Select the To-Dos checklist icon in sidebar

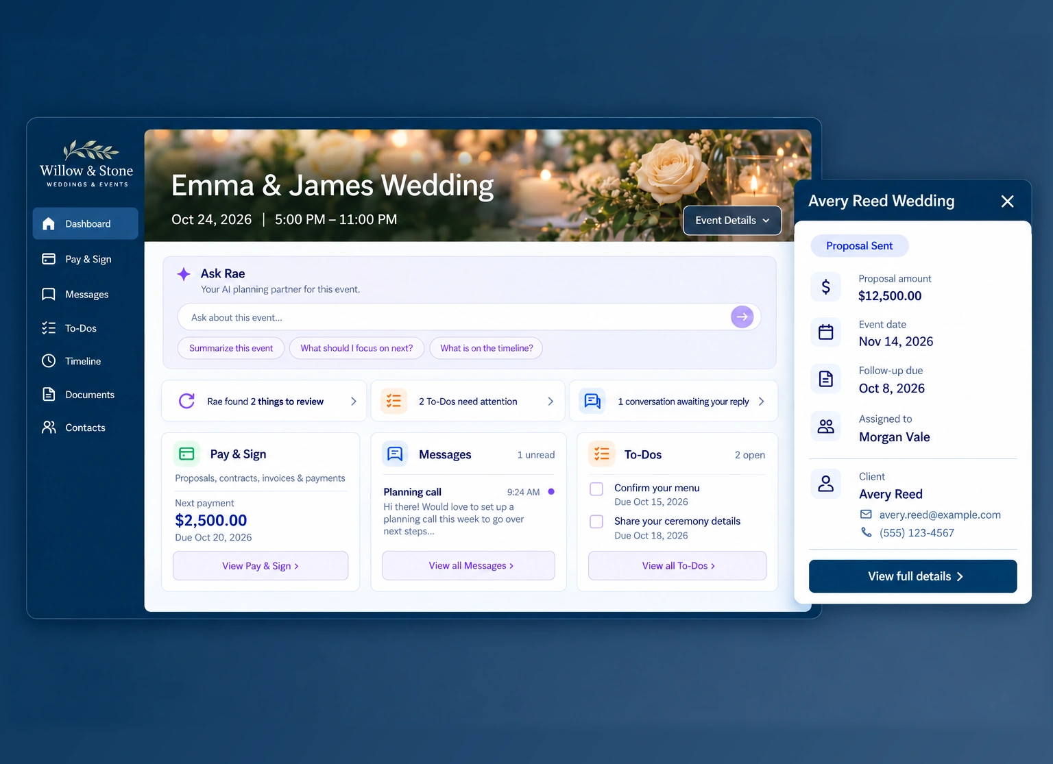click(x=49, y=328)
